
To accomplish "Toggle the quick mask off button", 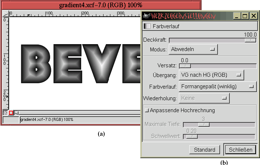I will [x=5, y=113].
